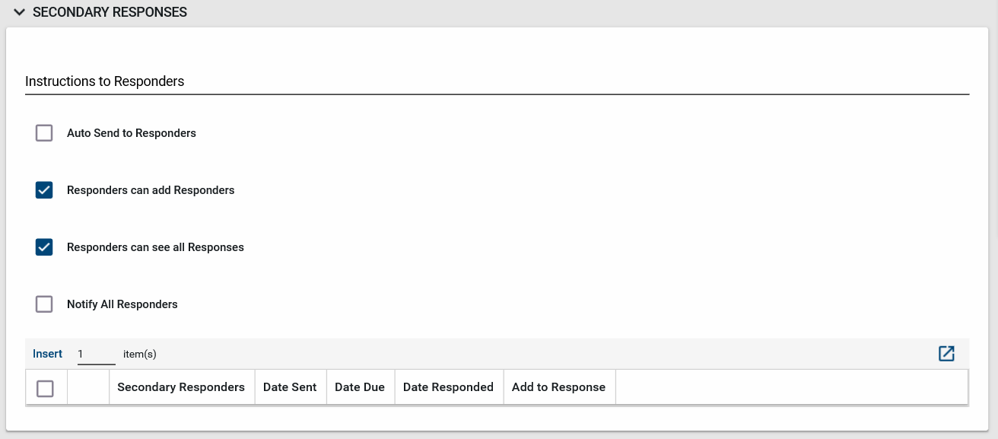
Task: Click the Add to Response column header
Action: (559, 387)
